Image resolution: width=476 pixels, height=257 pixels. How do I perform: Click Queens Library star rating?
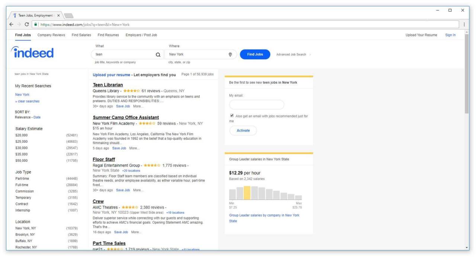pos(131,91)
